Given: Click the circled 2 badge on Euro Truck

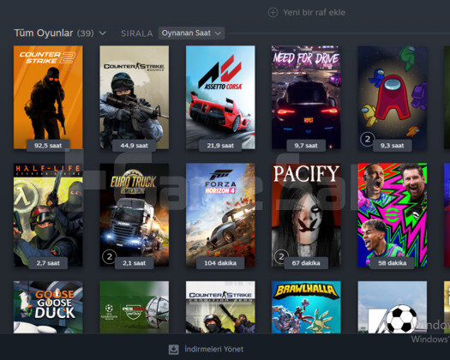Looking at the screenshot, I should tap(110, 256).
